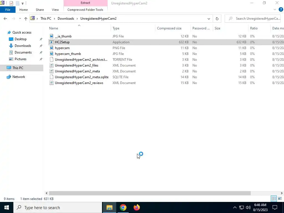Refresh the folder view
This screenshot has width=284, height=213.
pos(217,19)
